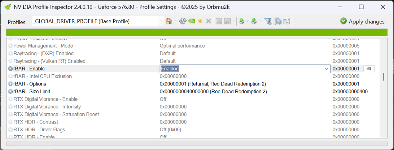Click the home profile icon
This screenshot has width=394, height=150.
pyautogui.click(x=169, y=21)
